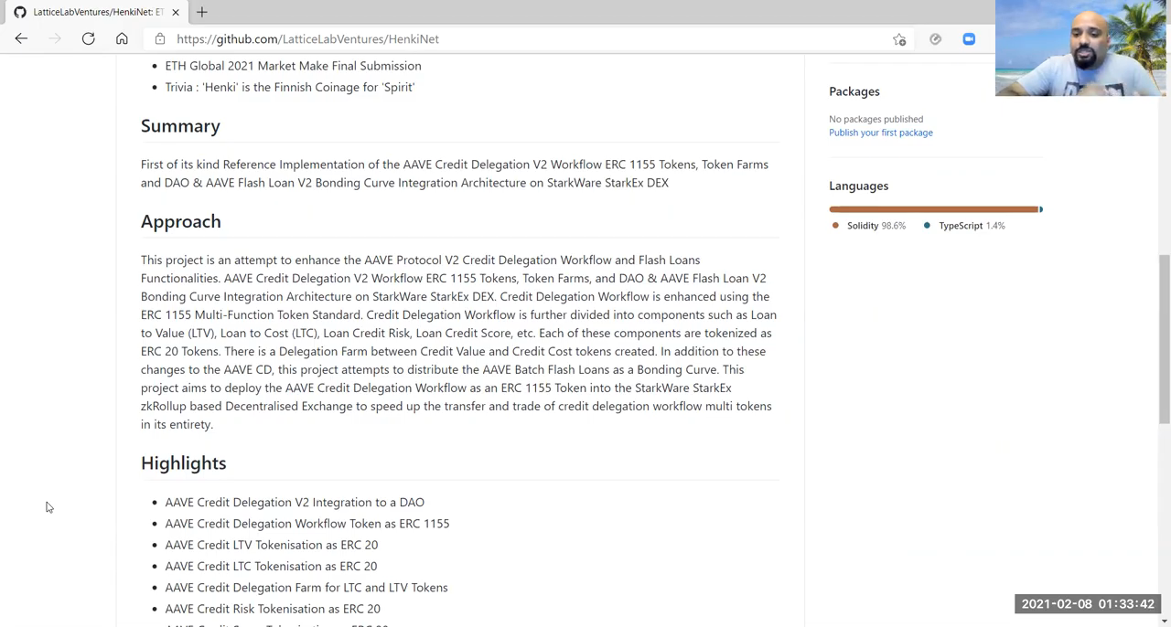The width and height of the screenshot is (1171, 627).
Task: Click the lock icon in the address bar
Action: [160, 38]
